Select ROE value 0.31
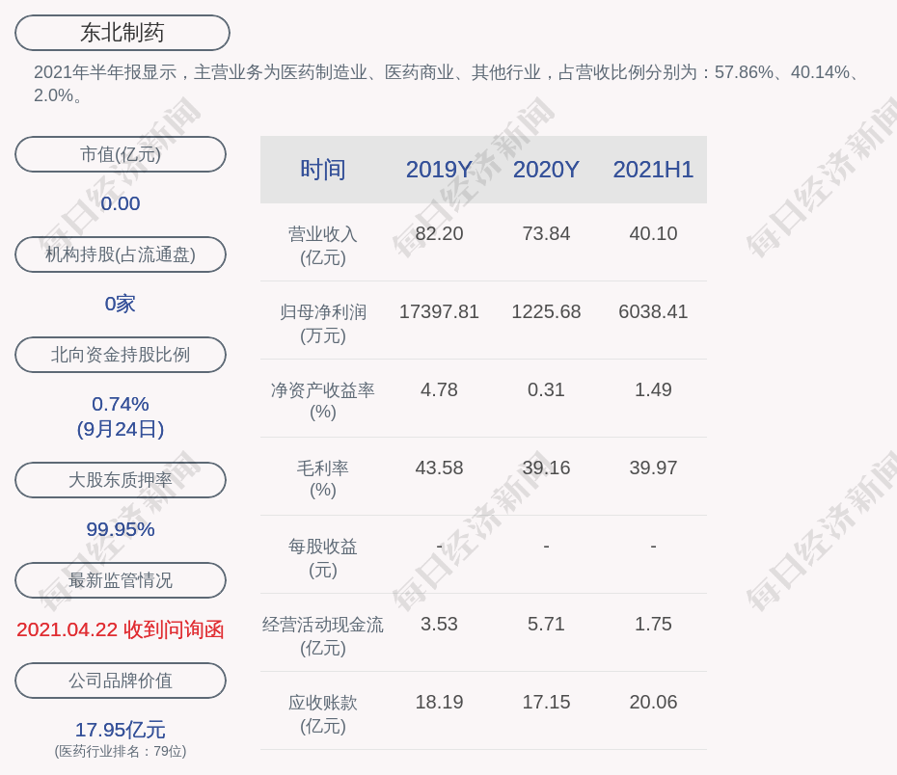Viewport: 897px width, 775px height. [546, 389]
